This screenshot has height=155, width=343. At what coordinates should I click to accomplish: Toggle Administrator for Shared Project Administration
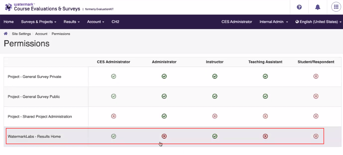(164, 116)
